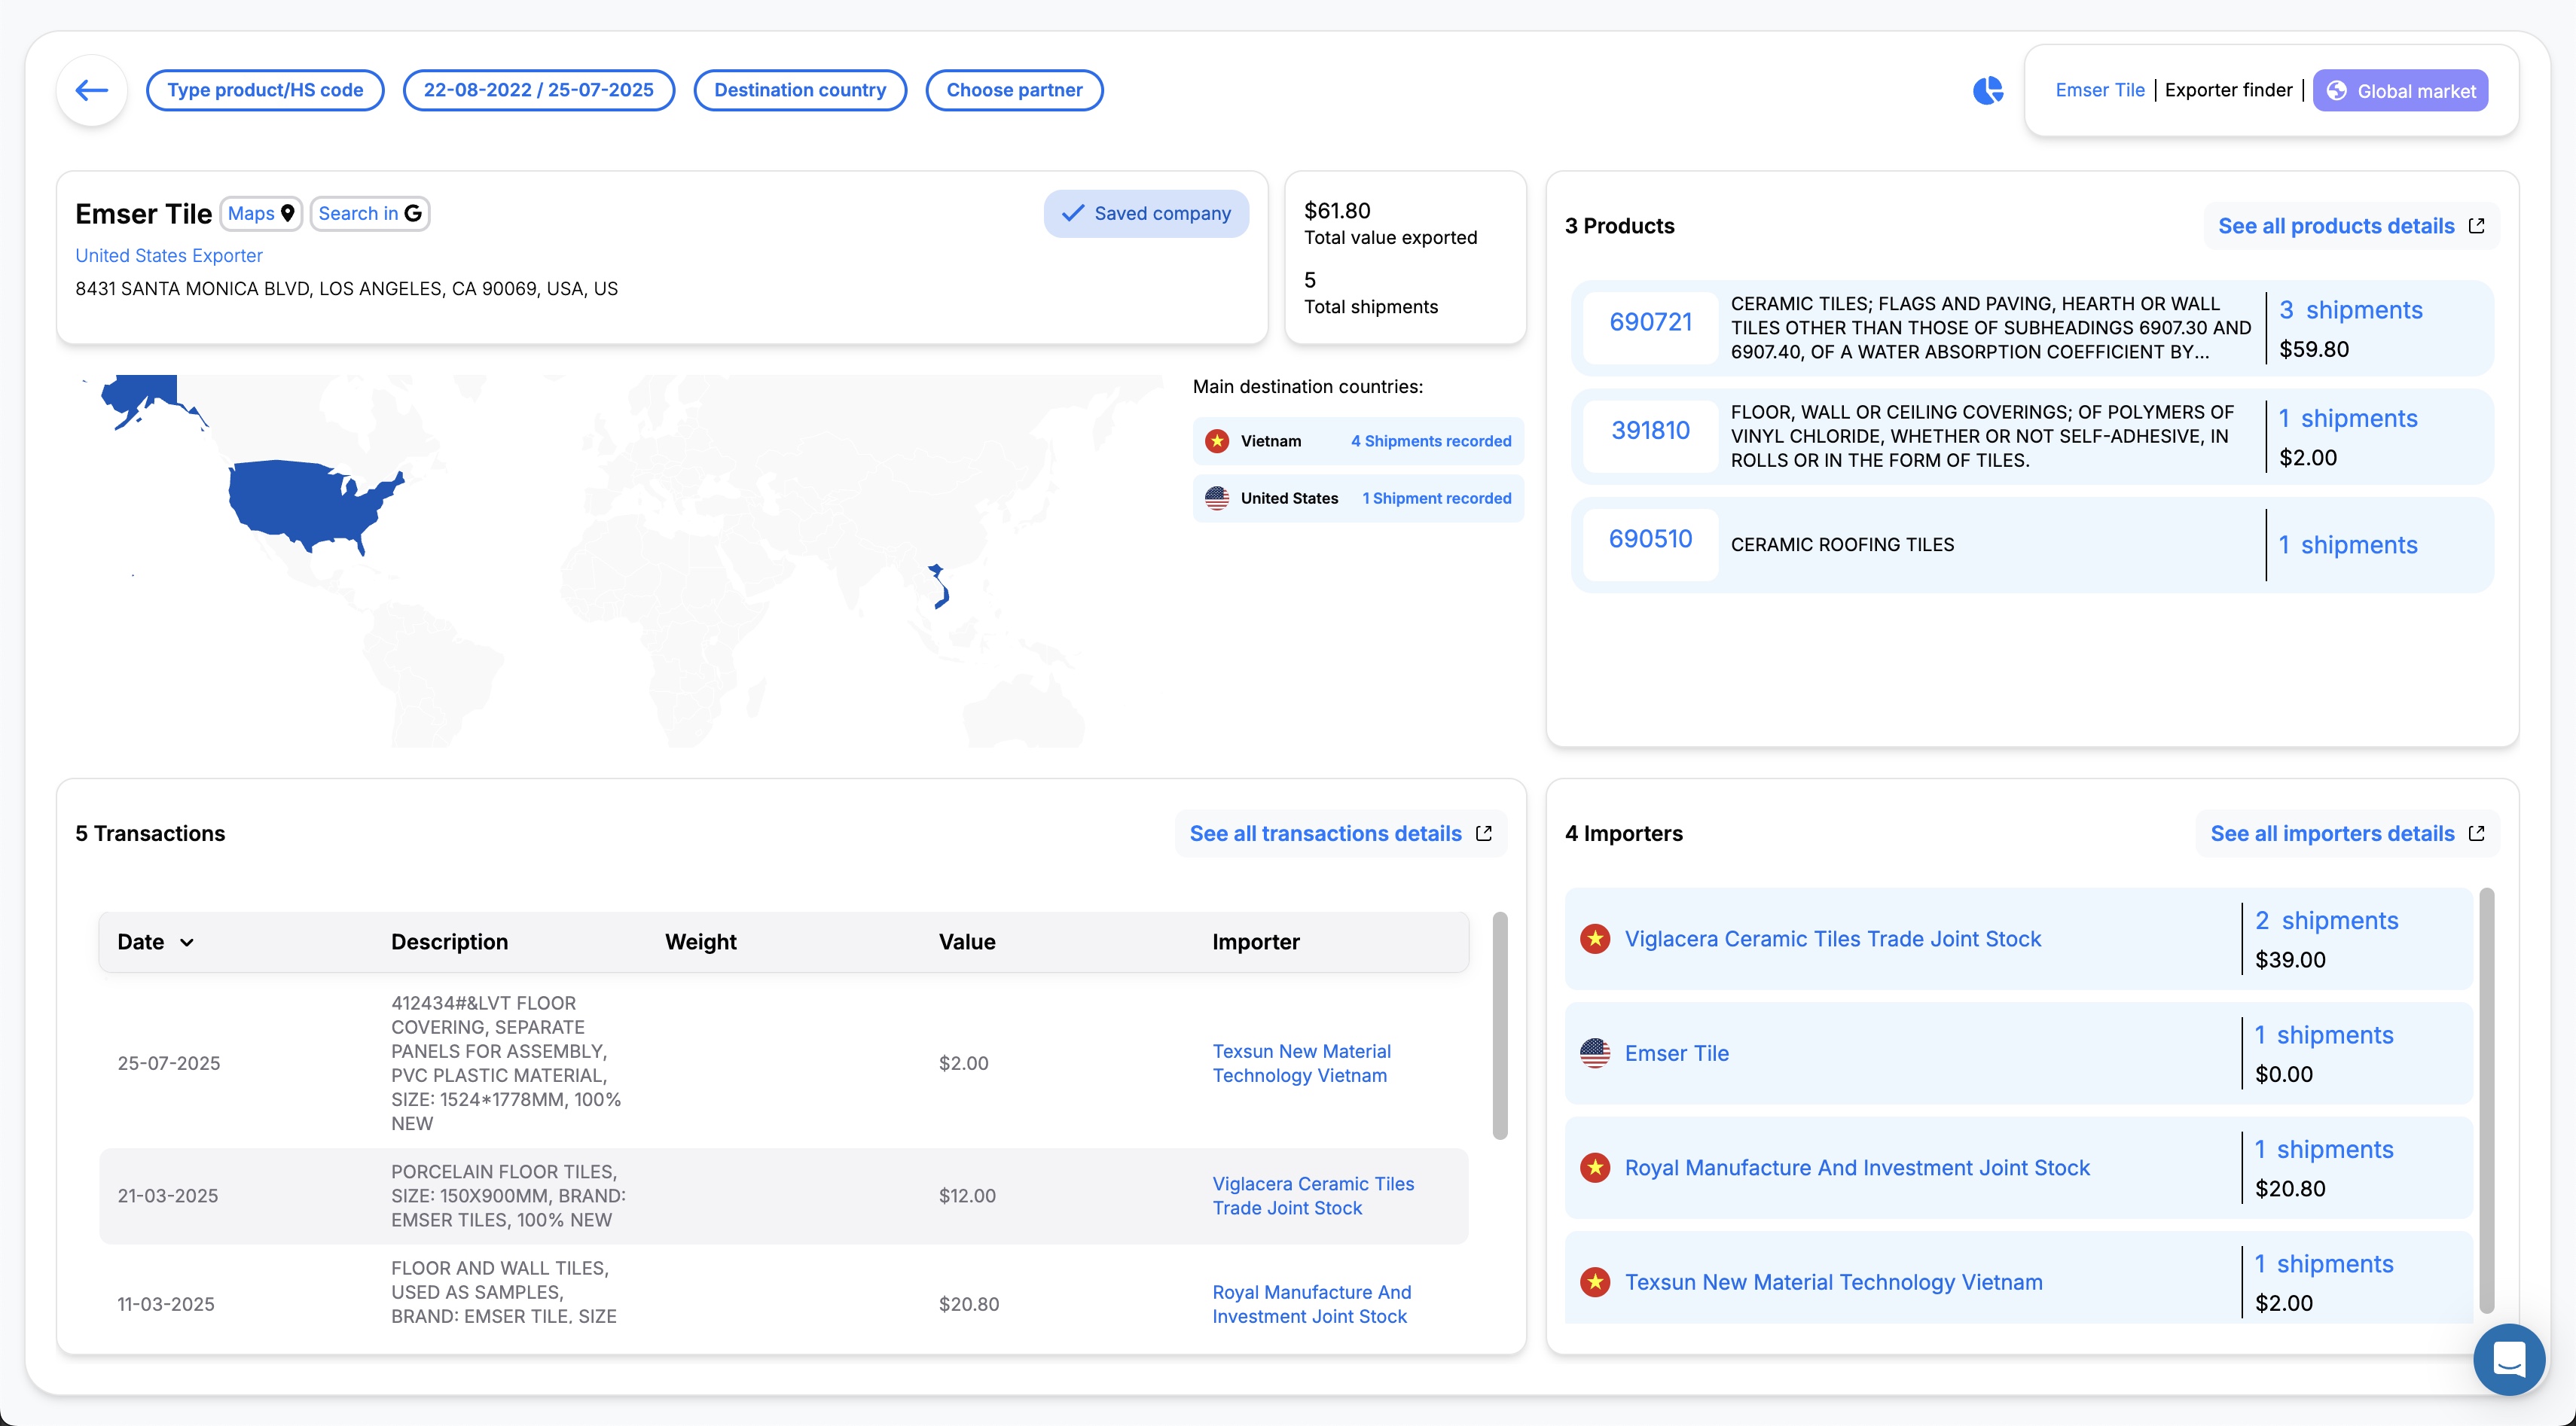This screenshot has height=1426, width=2576.
Task: Click the Search in Google button
Action: (369, 214)
